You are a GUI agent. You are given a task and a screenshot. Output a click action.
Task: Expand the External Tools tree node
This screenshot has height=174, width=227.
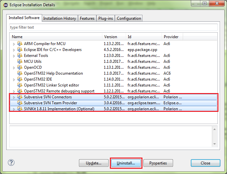(x=14, y=56)
